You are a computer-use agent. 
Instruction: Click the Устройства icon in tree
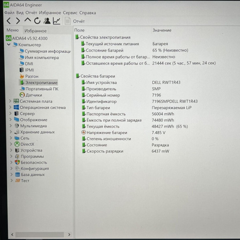(x=17, y=150)
